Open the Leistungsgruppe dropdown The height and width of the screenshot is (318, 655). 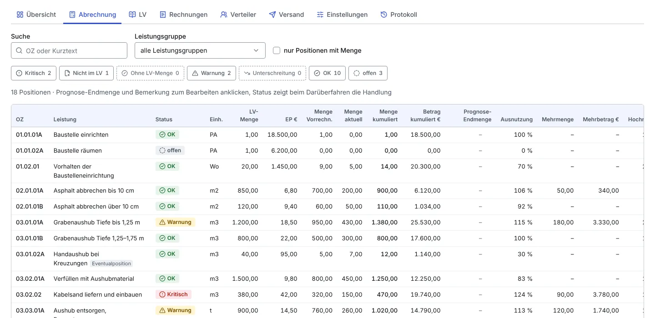[x=200, y=50]
